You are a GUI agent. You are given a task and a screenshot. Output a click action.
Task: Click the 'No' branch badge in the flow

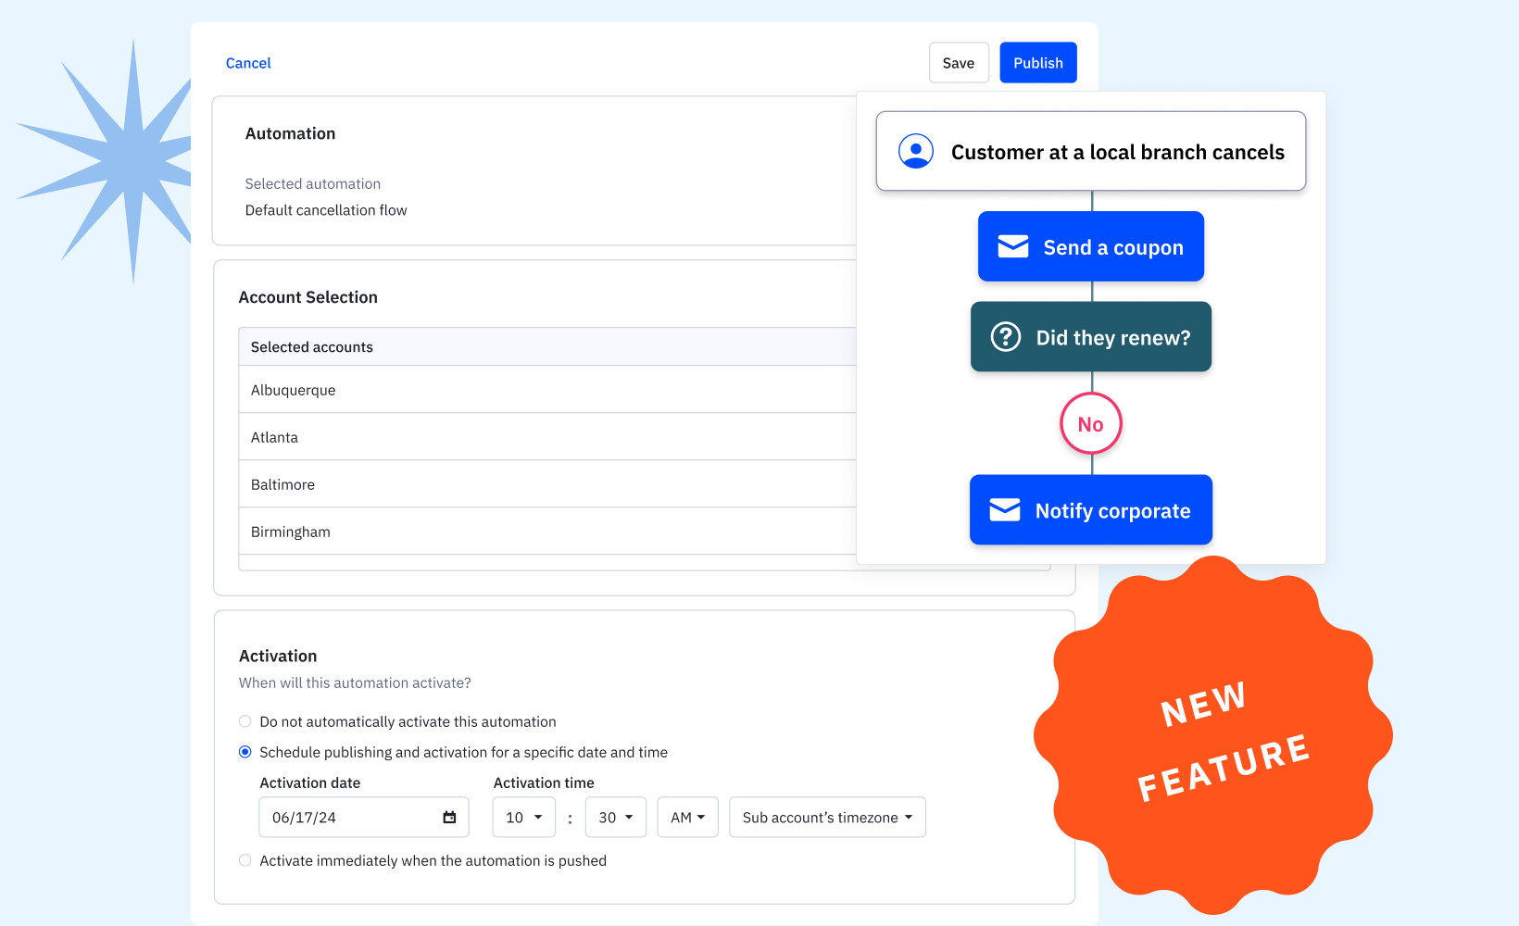1090,423
